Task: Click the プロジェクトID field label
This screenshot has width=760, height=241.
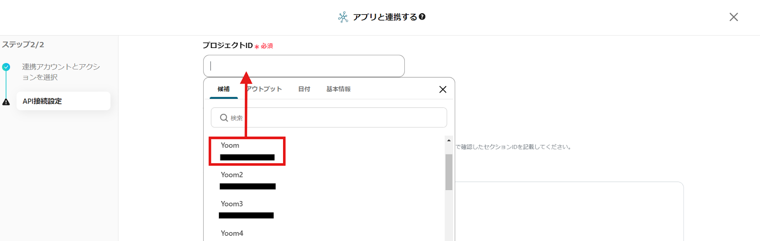Action: [x=228, y=45]
